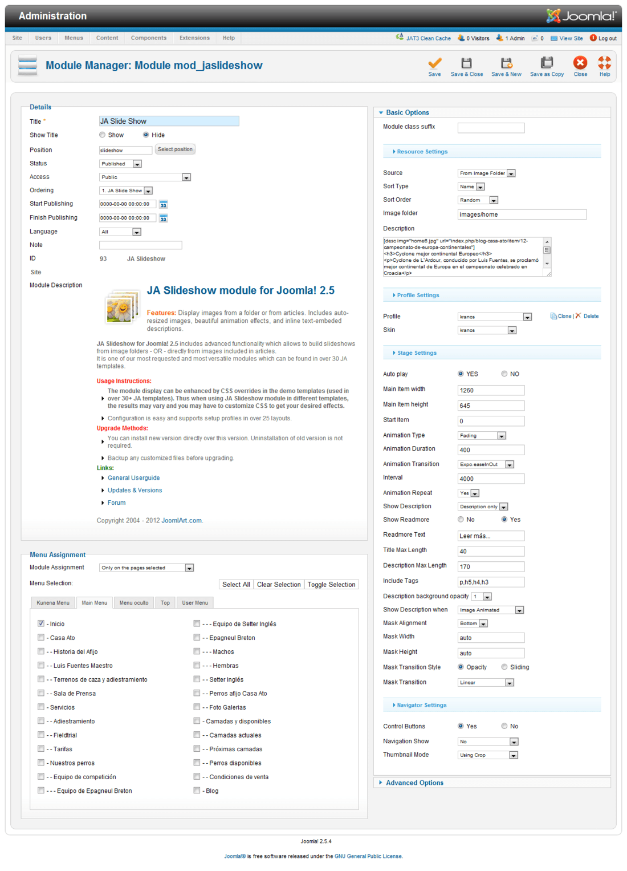This screenshot has height=871, width=627.
Task: Click the red Close icon
Action: [580, 63]
